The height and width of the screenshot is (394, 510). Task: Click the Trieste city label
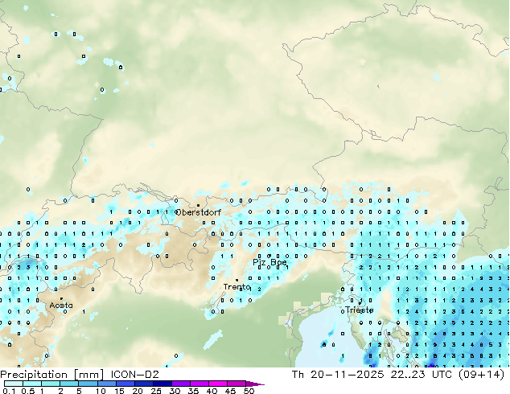tap(359, 310)
